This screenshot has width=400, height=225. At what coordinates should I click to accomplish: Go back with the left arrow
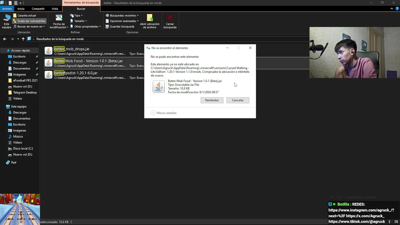tap(5, 39)
